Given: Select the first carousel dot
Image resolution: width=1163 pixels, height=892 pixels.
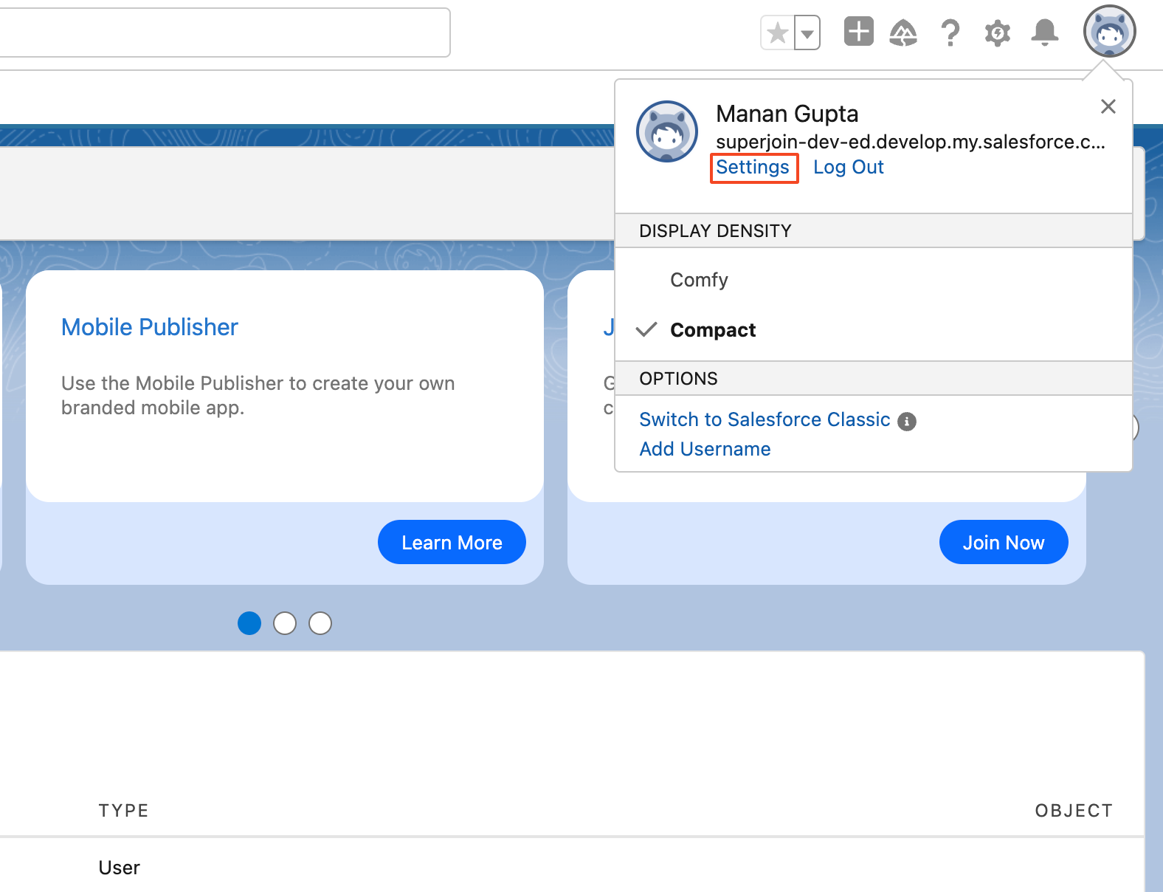Looking at the screenshot, I should [x=249, y=623].
